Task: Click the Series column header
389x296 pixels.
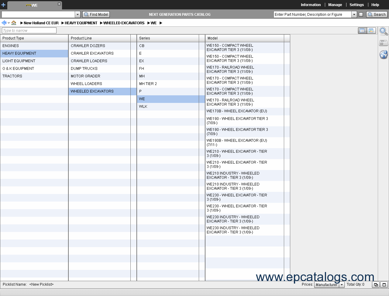Action: (x=168, y=38)
